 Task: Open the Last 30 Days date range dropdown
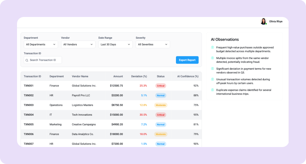tap(115, 44)
